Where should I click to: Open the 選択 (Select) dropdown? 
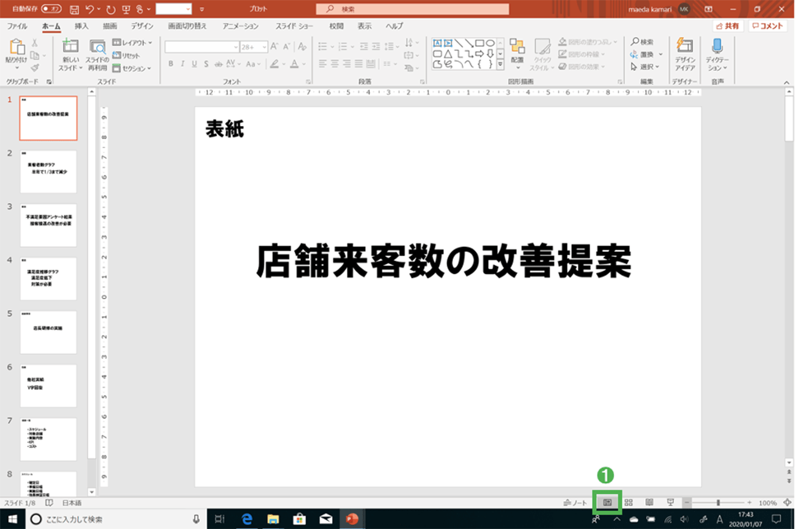645,67
